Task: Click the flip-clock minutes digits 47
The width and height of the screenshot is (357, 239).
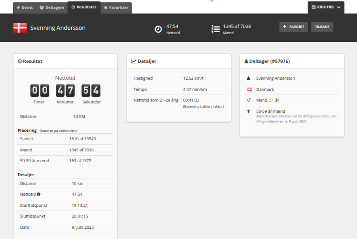Action: tap(65, 90)
